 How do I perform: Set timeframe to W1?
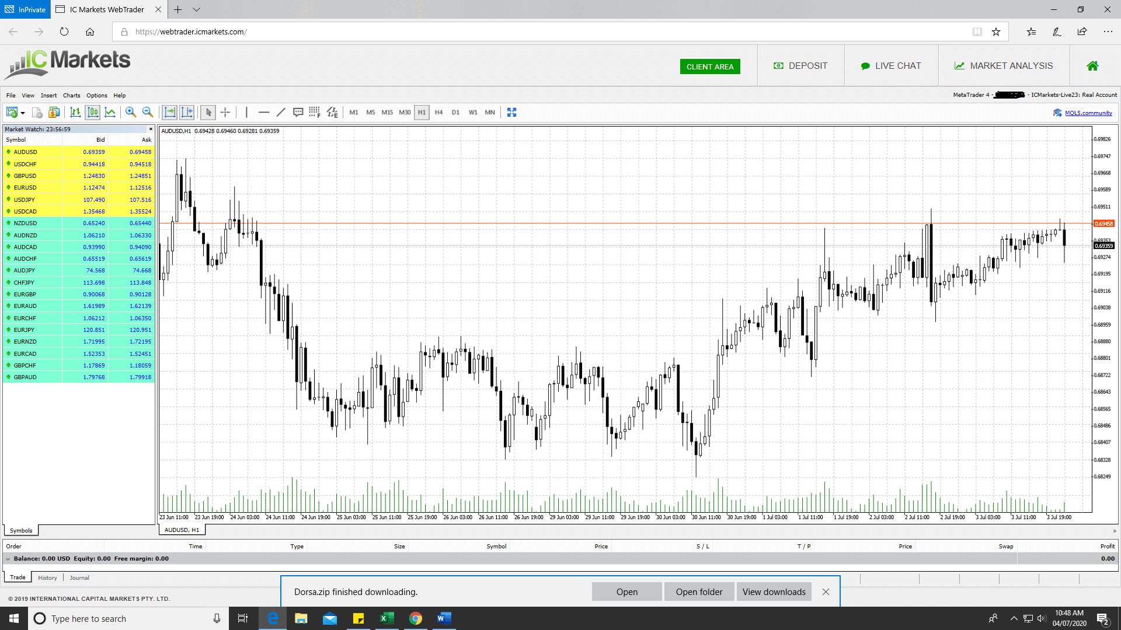473,113
